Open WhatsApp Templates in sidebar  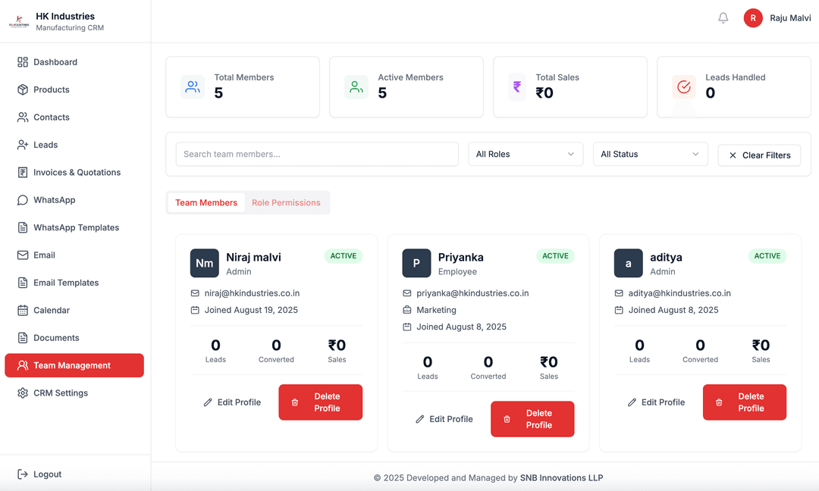(x=74, y=227)
